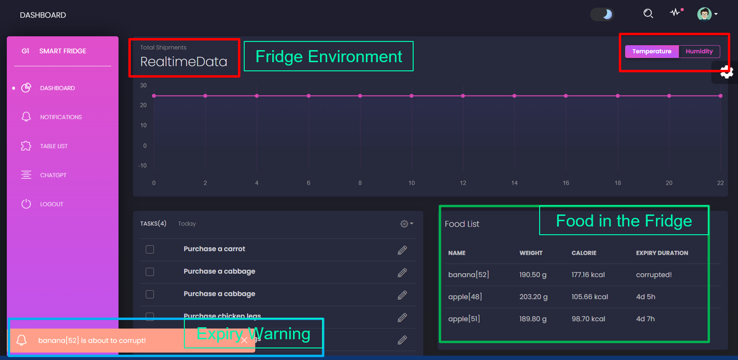Image resolution: width=738 pixels, height=360 pixels.
Task: Select the Temperature chart button
Action: (652, 52)
